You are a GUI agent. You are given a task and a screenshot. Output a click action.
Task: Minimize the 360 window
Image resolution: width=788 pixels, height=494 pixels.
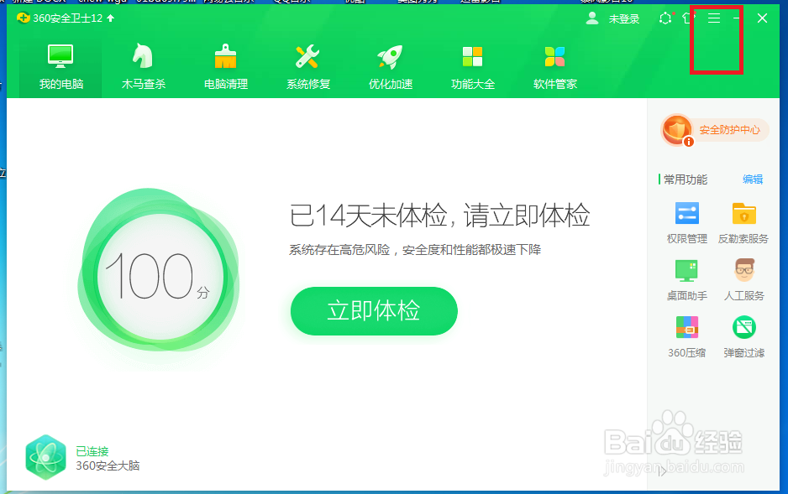[x=737, y=18]
